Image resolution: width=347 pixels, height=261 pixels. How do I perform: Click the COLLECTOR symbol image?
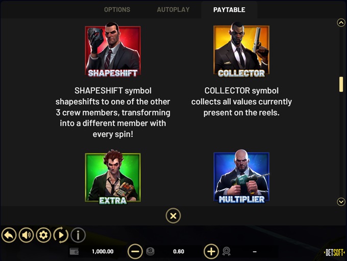point(241,50)
